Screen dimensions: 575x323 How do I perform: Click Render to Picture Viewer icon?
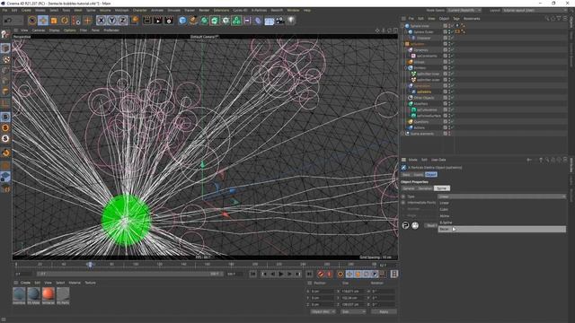(x=158, y=21)
